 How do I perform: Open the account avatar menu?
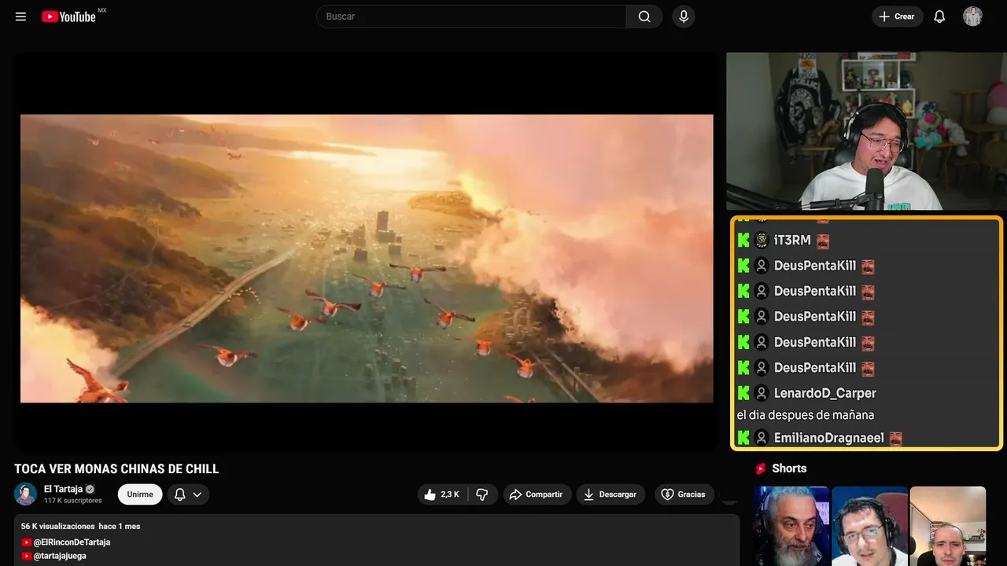pos(972,17)
